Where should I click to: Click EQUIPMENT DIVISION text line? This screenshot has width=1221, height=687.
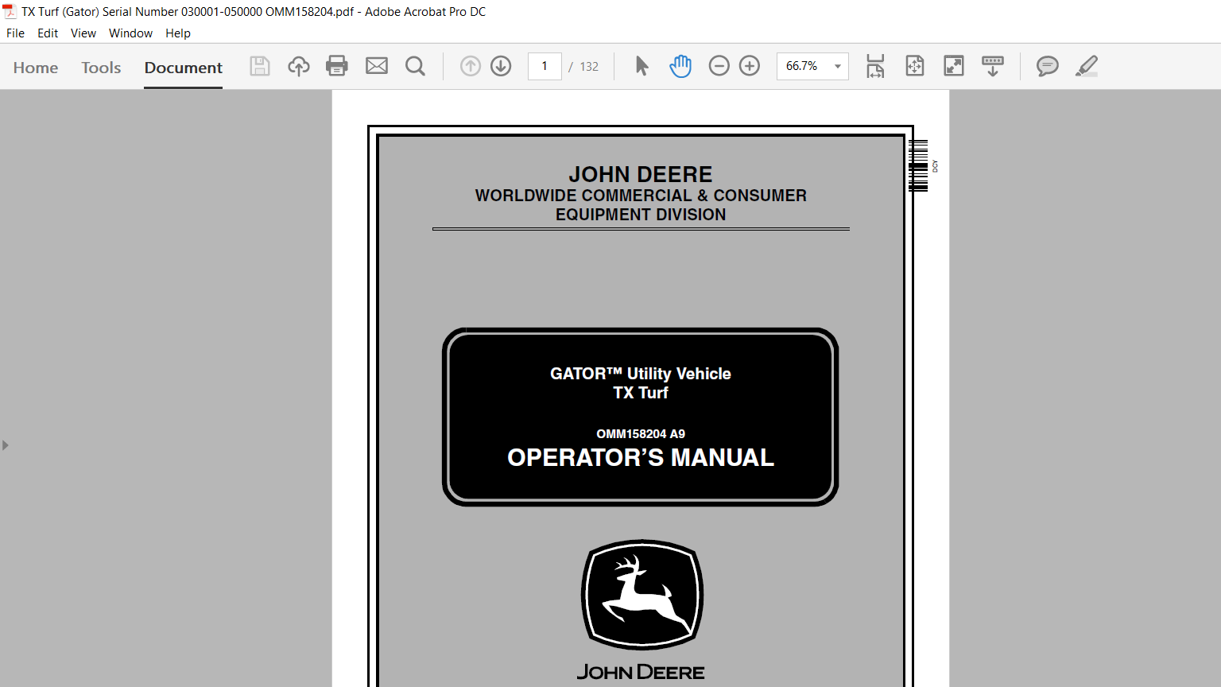(641, 215)
